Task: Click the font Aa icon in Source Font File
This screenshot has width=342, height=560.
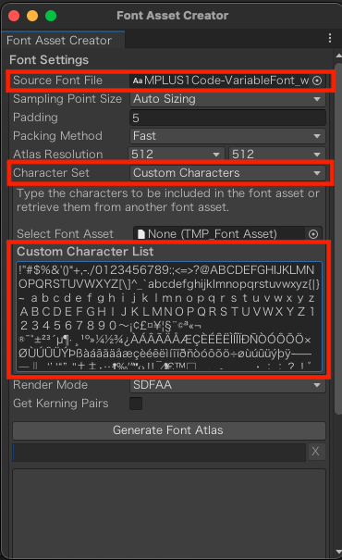Action: coord(138,81)
